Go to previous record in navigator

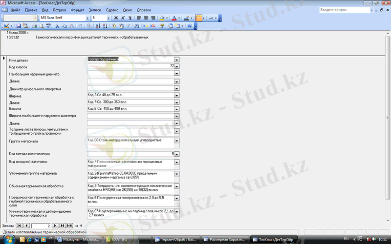point(26,225)
